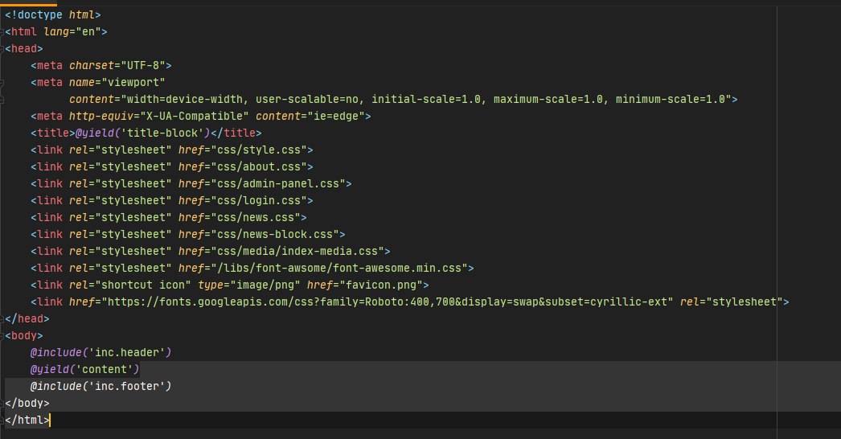Click the "X-UA-Compatible" value
Image resolution: width=841 pixels, height=439 pixels.
pyautogui.click(x=194, y=116)
